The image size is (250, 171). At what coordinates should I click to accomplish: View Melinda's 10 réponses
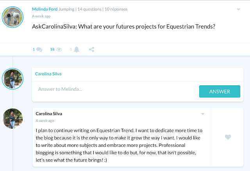tap(115, 9)
